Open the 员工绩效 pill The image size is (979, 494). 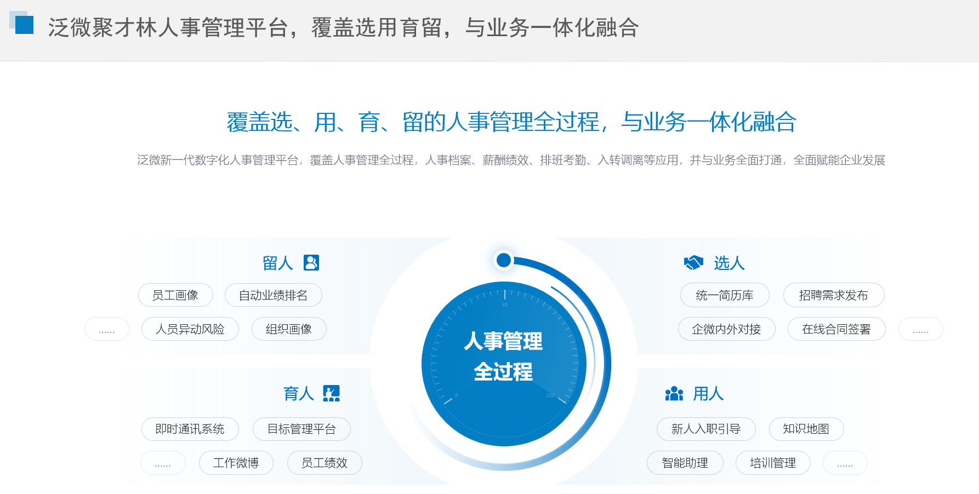point(325,463)
